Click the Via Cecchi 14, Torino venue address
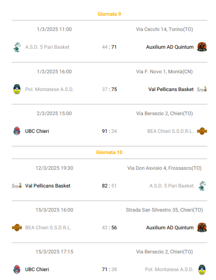The image size is (216, 280). coord(164,30)
